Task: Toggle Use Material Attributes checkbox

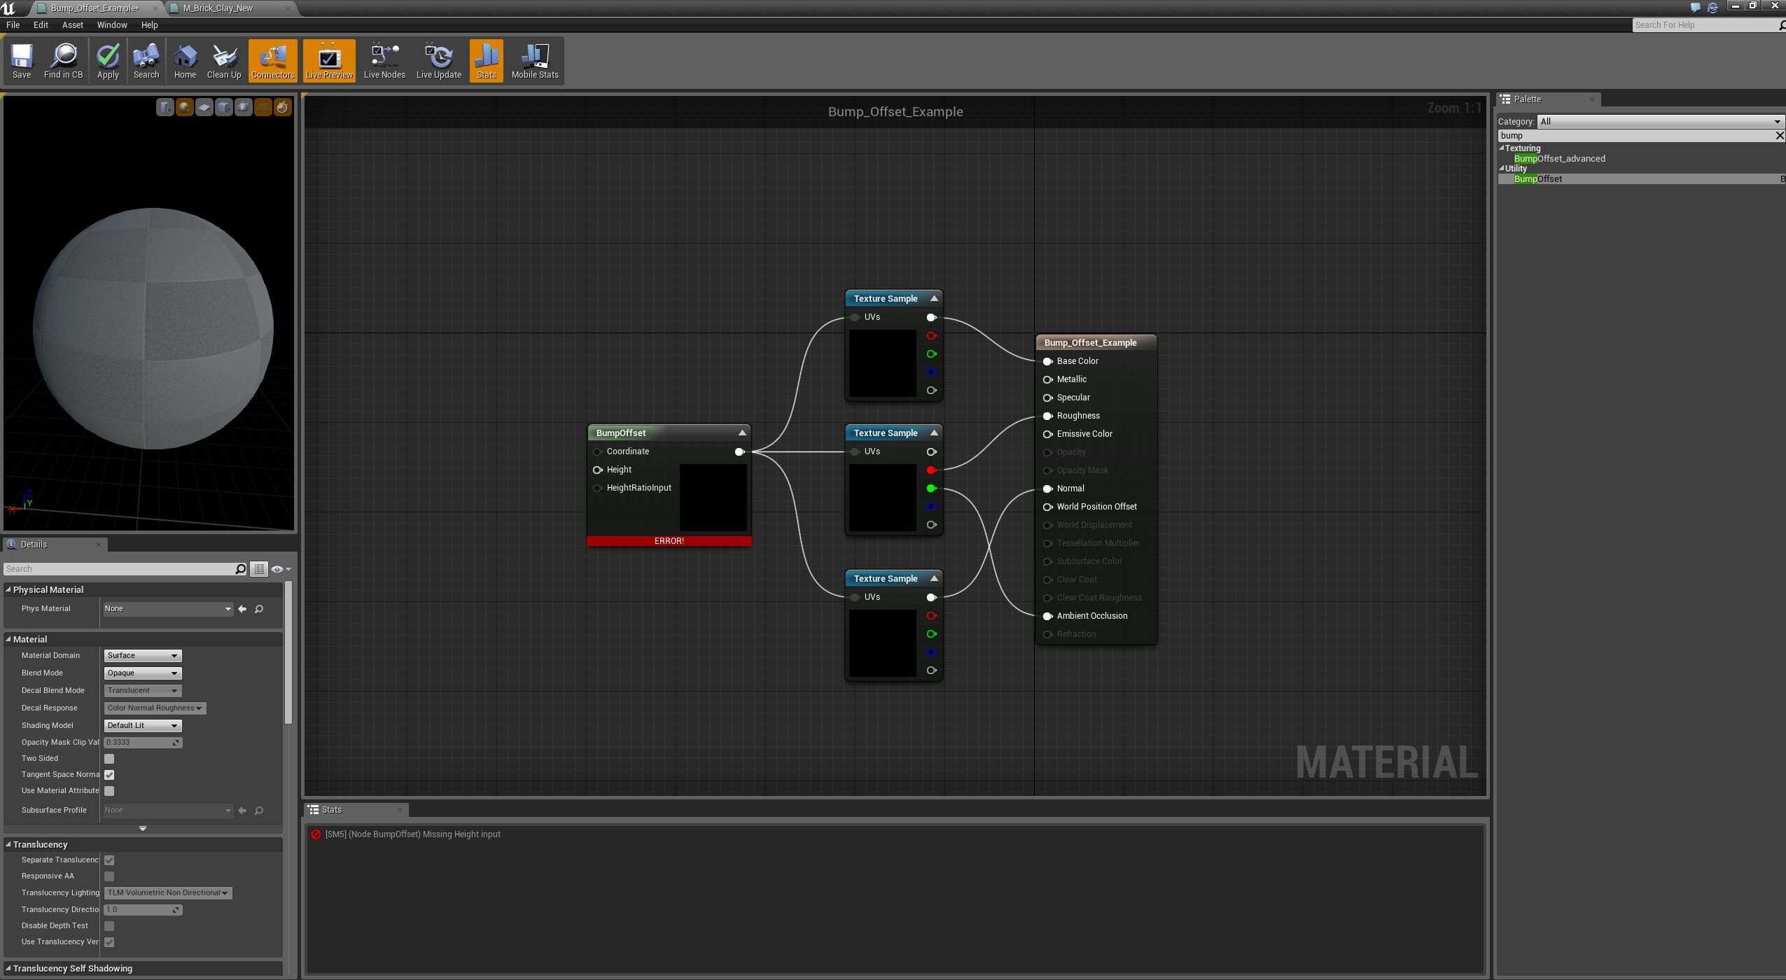Action: 109,791
